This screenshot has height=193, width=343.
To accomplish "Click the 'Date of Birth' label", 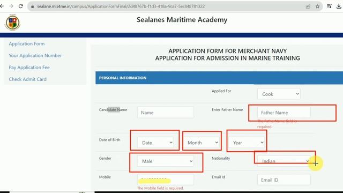I will click(109, 140).
